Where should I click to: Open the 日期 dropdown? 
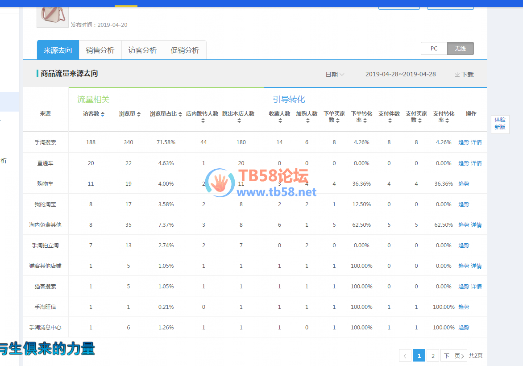click(x=335, y=75)
